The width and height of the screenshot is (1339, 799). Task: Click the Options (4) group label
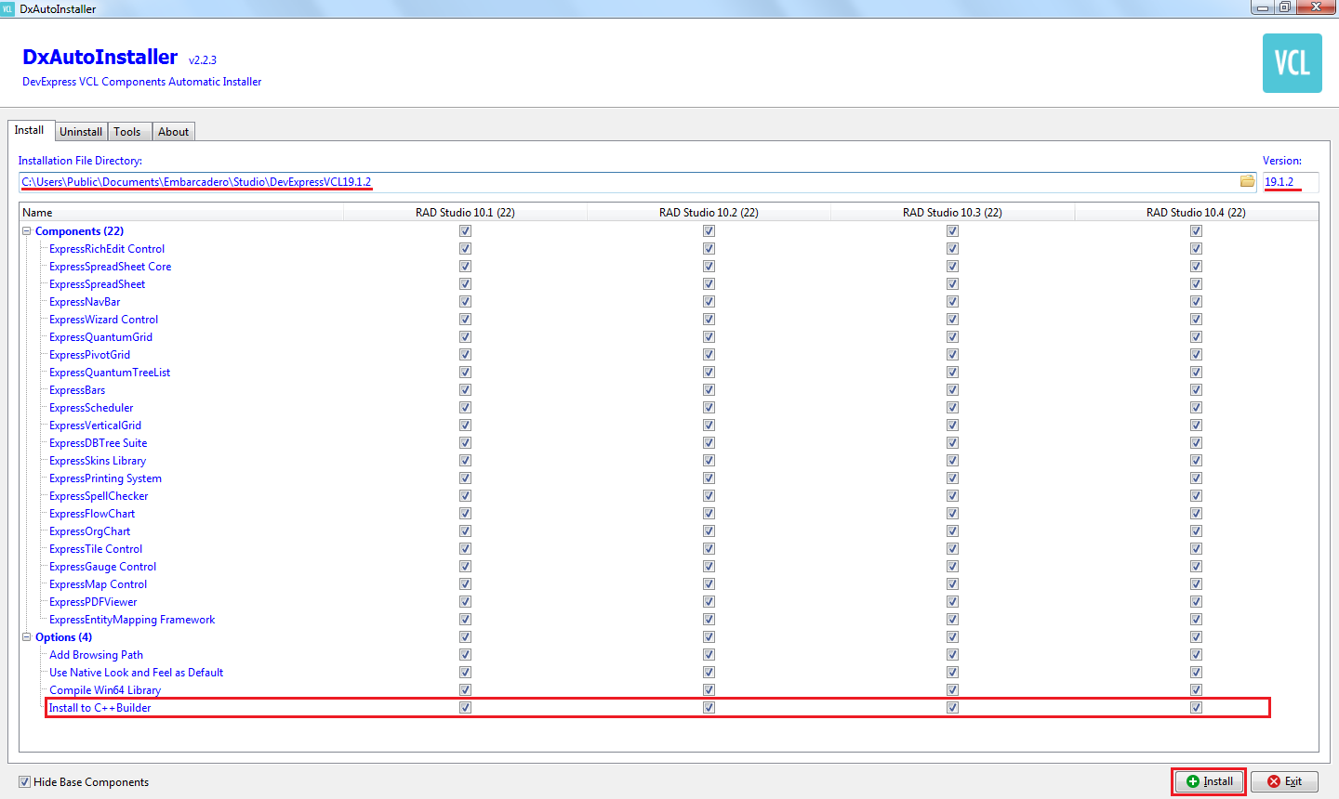(x=63, y=637)
